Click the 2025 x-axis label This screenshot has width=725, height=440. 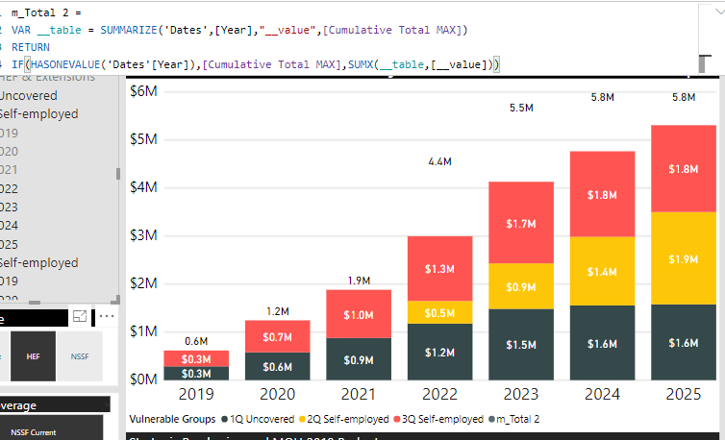[684, 394]
